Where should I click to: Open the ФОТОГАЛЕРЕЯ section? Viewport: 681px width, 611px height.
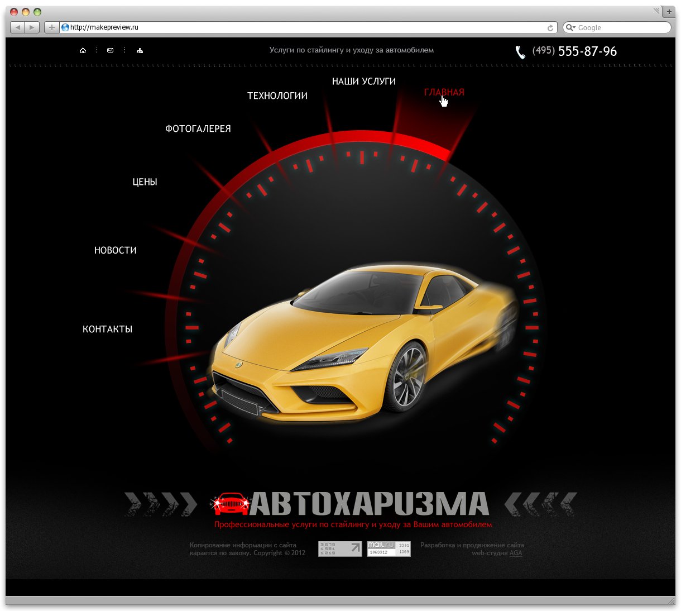[x=198, y=128]
